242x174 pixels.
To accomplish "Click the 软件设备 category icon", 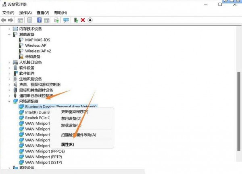I will pyautogui.click(x=15, y=68).
